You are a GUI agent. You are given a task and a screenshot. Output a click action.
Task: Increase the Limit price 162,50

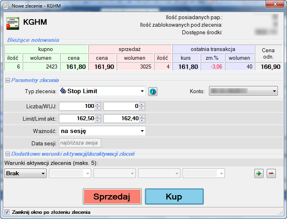point(98,117)
